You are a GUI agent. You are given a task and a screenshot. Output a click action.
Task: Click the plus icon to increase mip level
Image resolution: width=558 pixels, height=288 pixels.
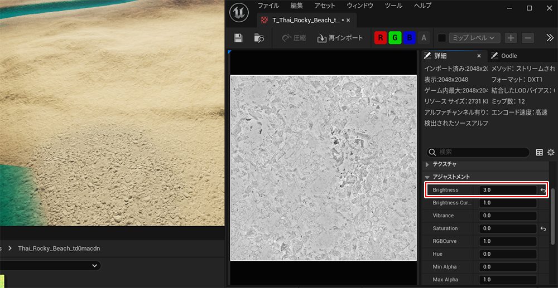pyautogui.click(x=511, y=38)
